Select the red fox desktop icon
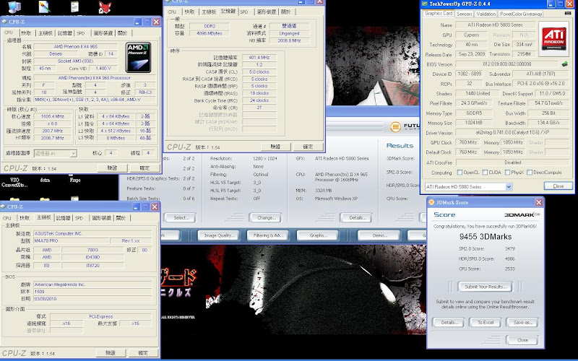The image size is (578, 361). click(x=104, y=7)
